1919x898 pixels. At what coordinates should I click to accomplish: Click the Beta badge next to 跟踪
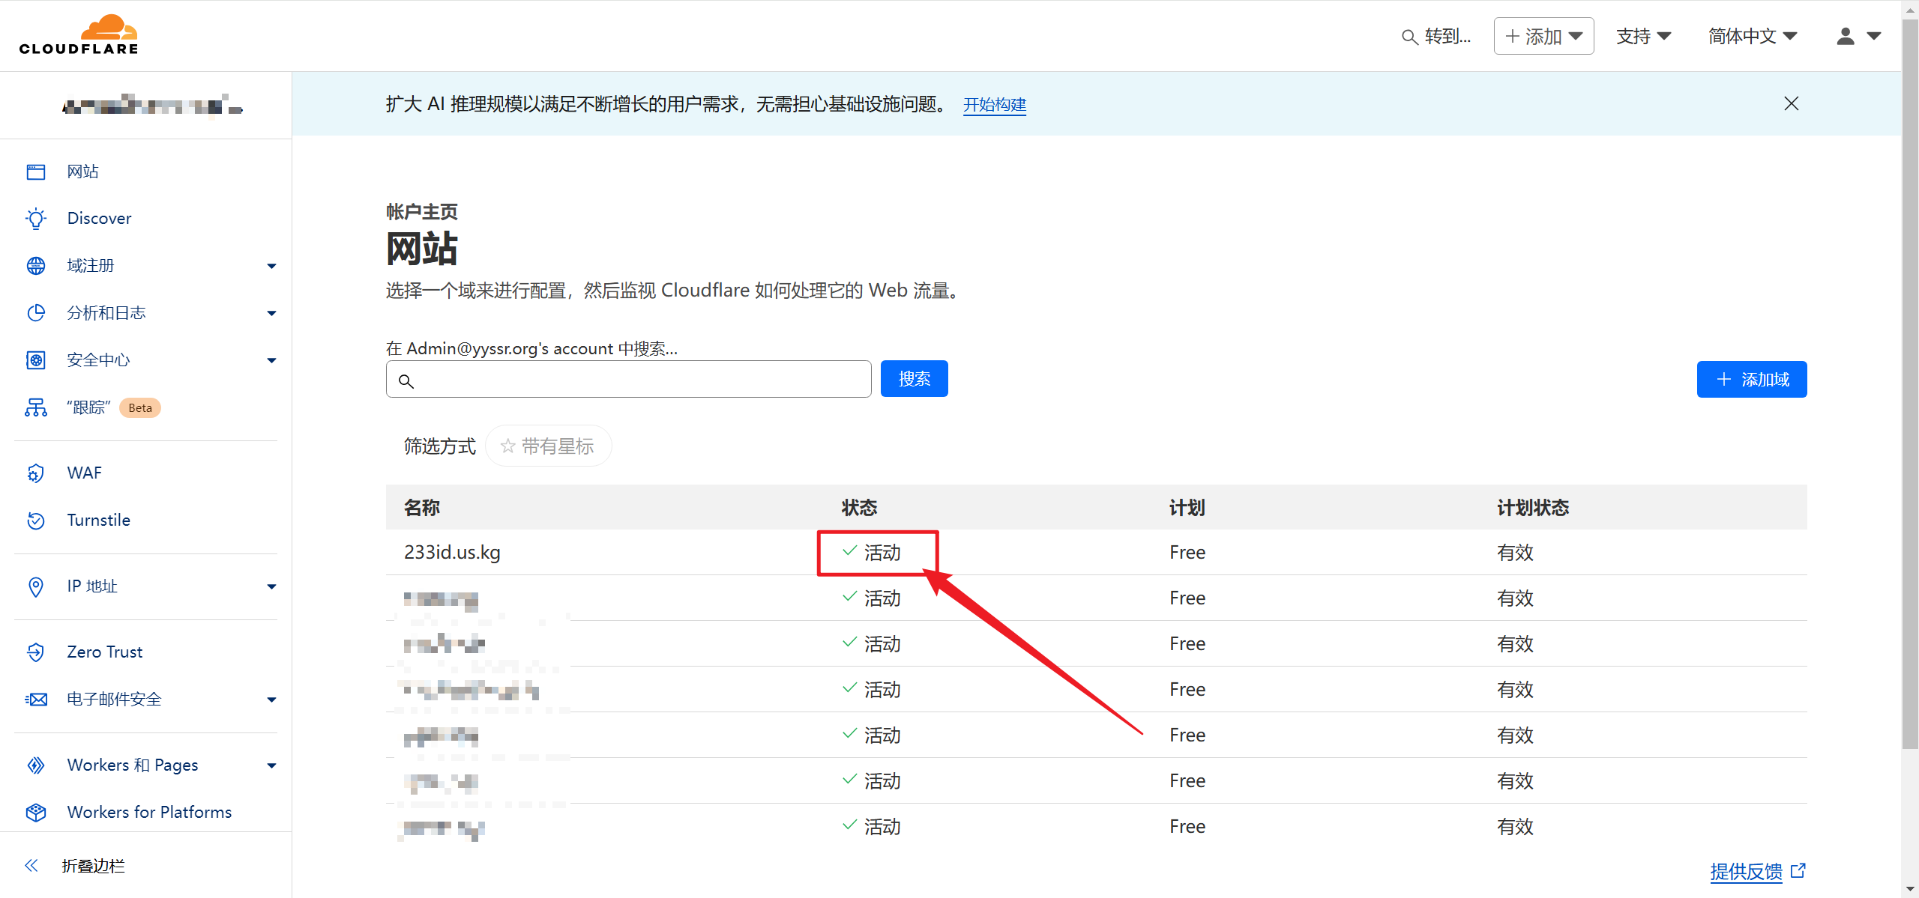point(140,408)
